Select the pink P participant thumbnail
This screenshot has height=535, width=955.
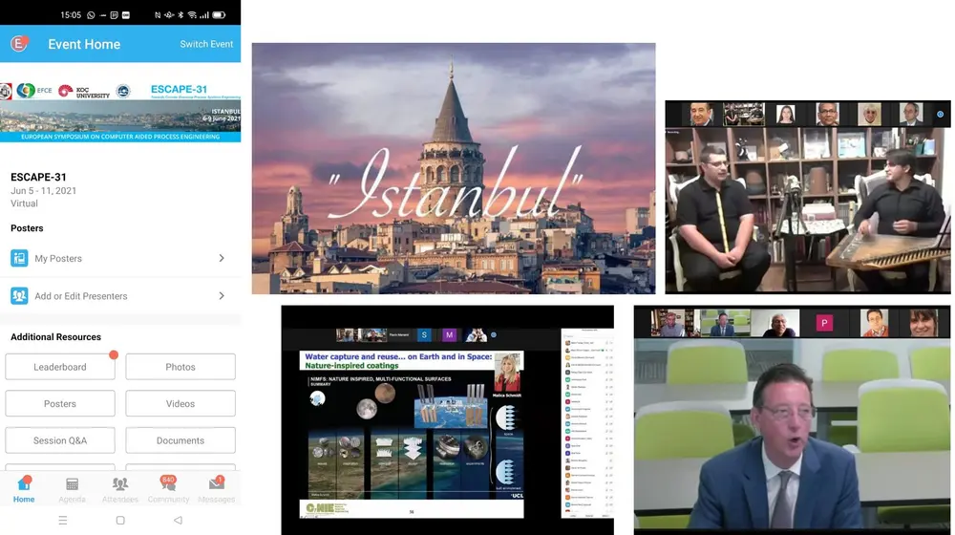click(x=823, y=323)
